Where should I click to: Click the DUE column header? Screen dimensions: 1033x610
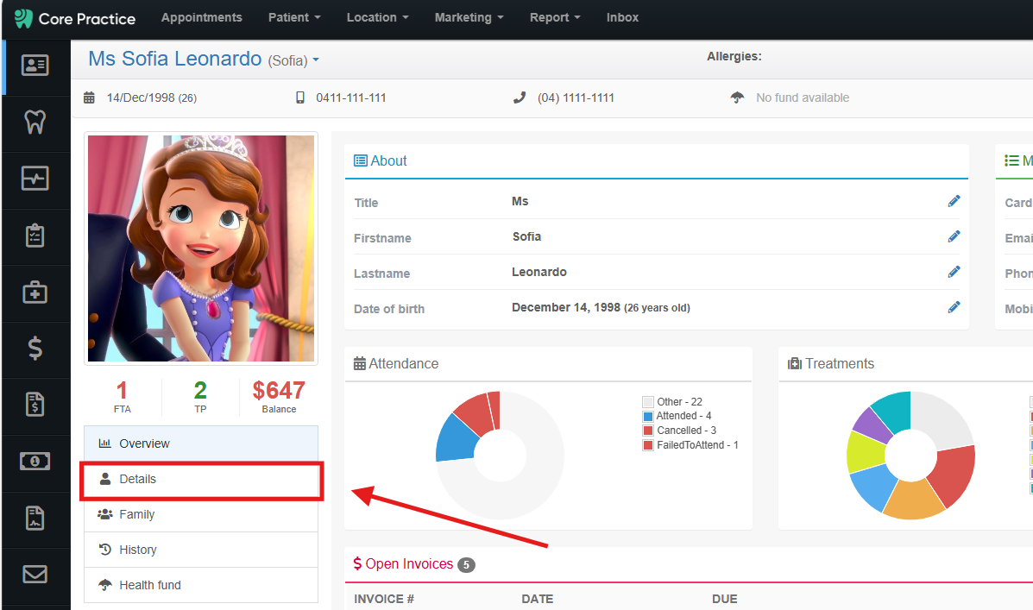click(725, 599)
